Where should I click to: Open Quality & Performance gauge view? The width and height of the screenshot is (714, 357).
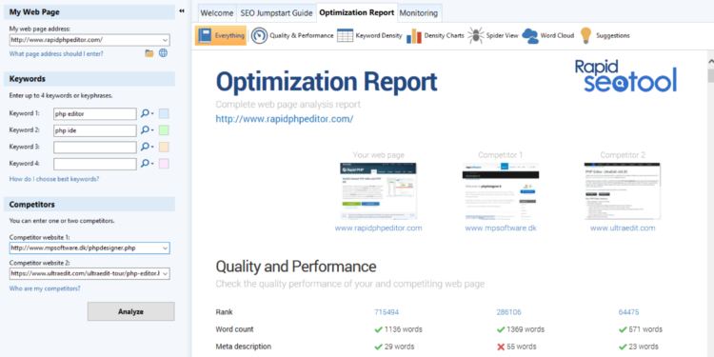[292, 35]
